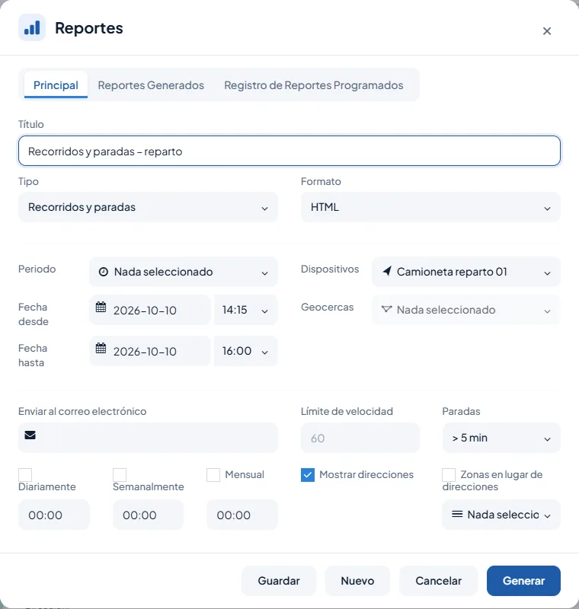Click the calendar icon in Fecha hasta
Viewport: 579px width, 609px height.
pos(101,348)
